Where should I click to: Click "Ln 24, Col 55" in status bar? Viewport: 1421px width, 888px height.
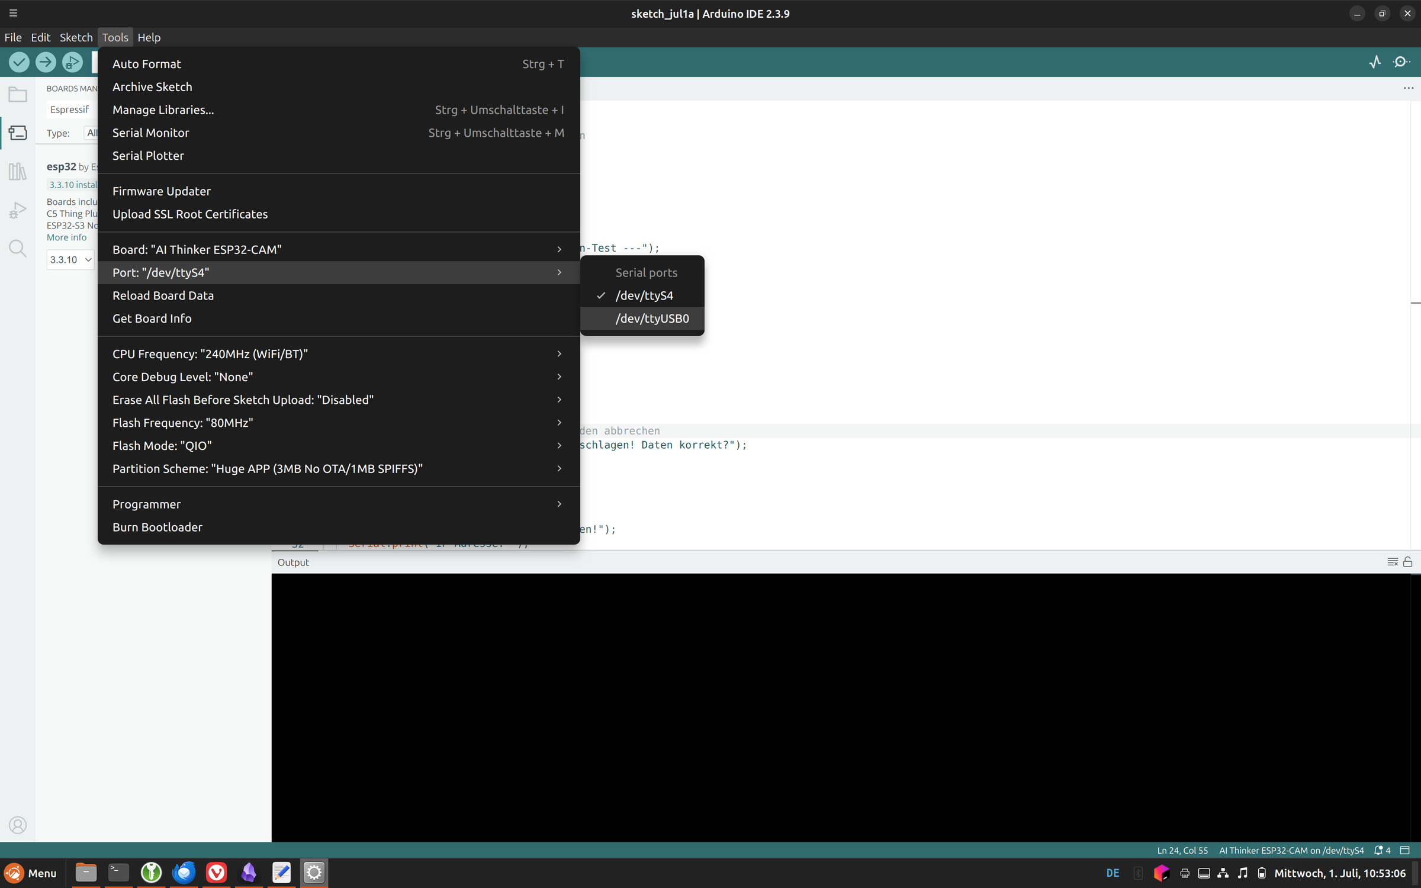1182,850
